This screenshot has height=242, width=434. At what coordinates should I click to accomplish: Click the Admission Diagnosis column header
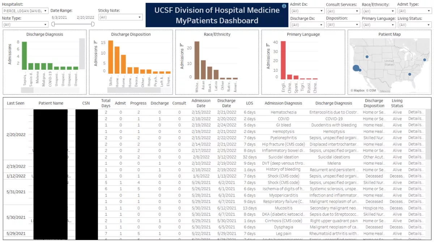(283, 103)
